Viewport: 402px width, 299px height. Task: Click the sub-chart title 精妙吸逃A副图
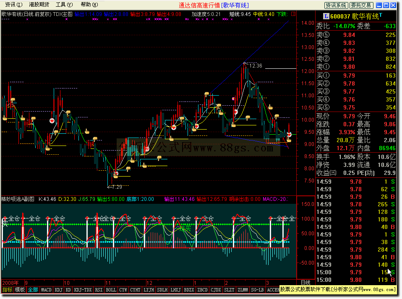(x=18, y=199)
